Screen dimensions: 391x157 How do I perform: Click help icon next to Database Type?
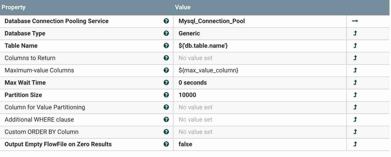[166, 33]
